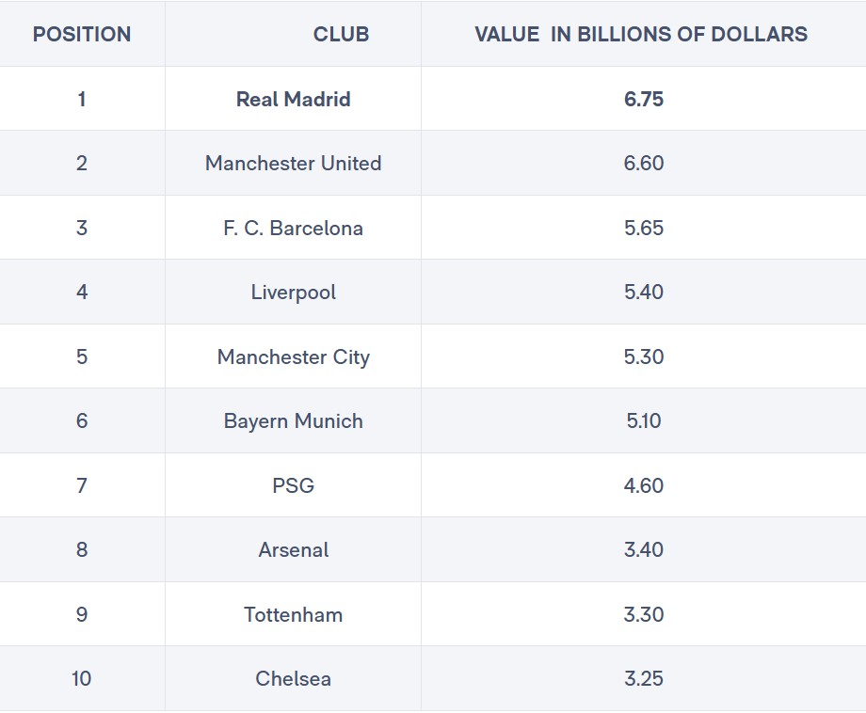Click the PSG club cell

tap(294, 485)
